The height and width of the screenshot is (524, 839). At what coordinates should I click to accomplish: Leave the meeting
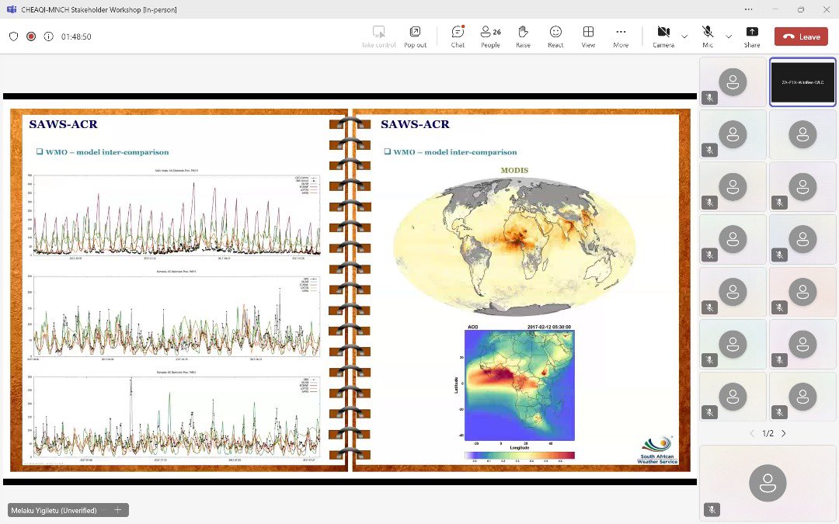[801, 36]
